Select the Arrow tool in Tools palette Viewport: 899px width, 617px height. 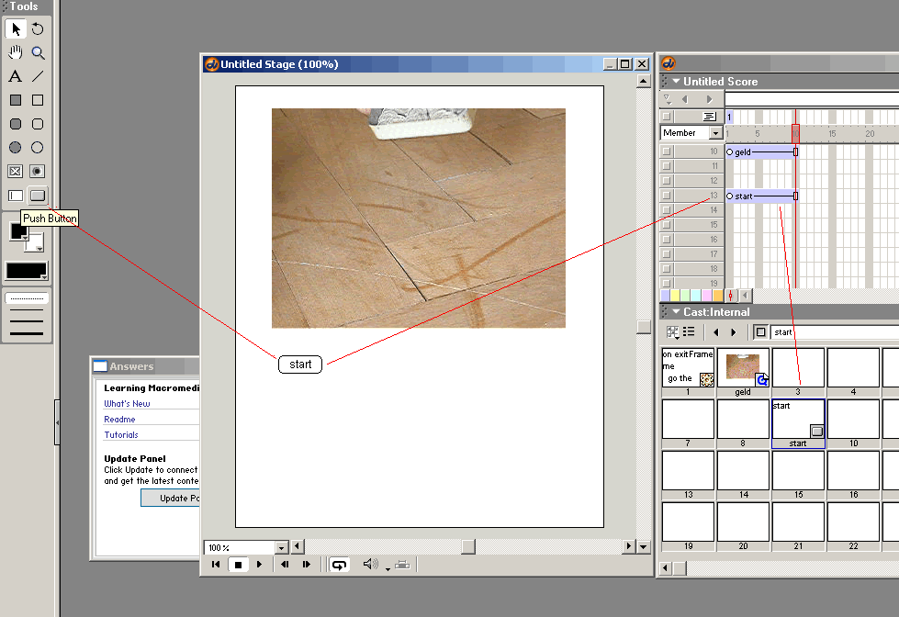click(16, 28)
